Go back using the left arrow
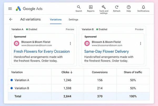Viewport: 158px width, 106px height. click(x=11, y=19)
